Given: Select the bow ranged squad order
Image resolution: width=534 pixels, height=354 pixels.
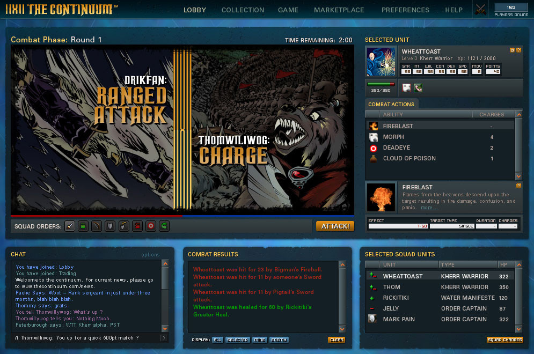Looking at the screenshot, I should (97, 226).
